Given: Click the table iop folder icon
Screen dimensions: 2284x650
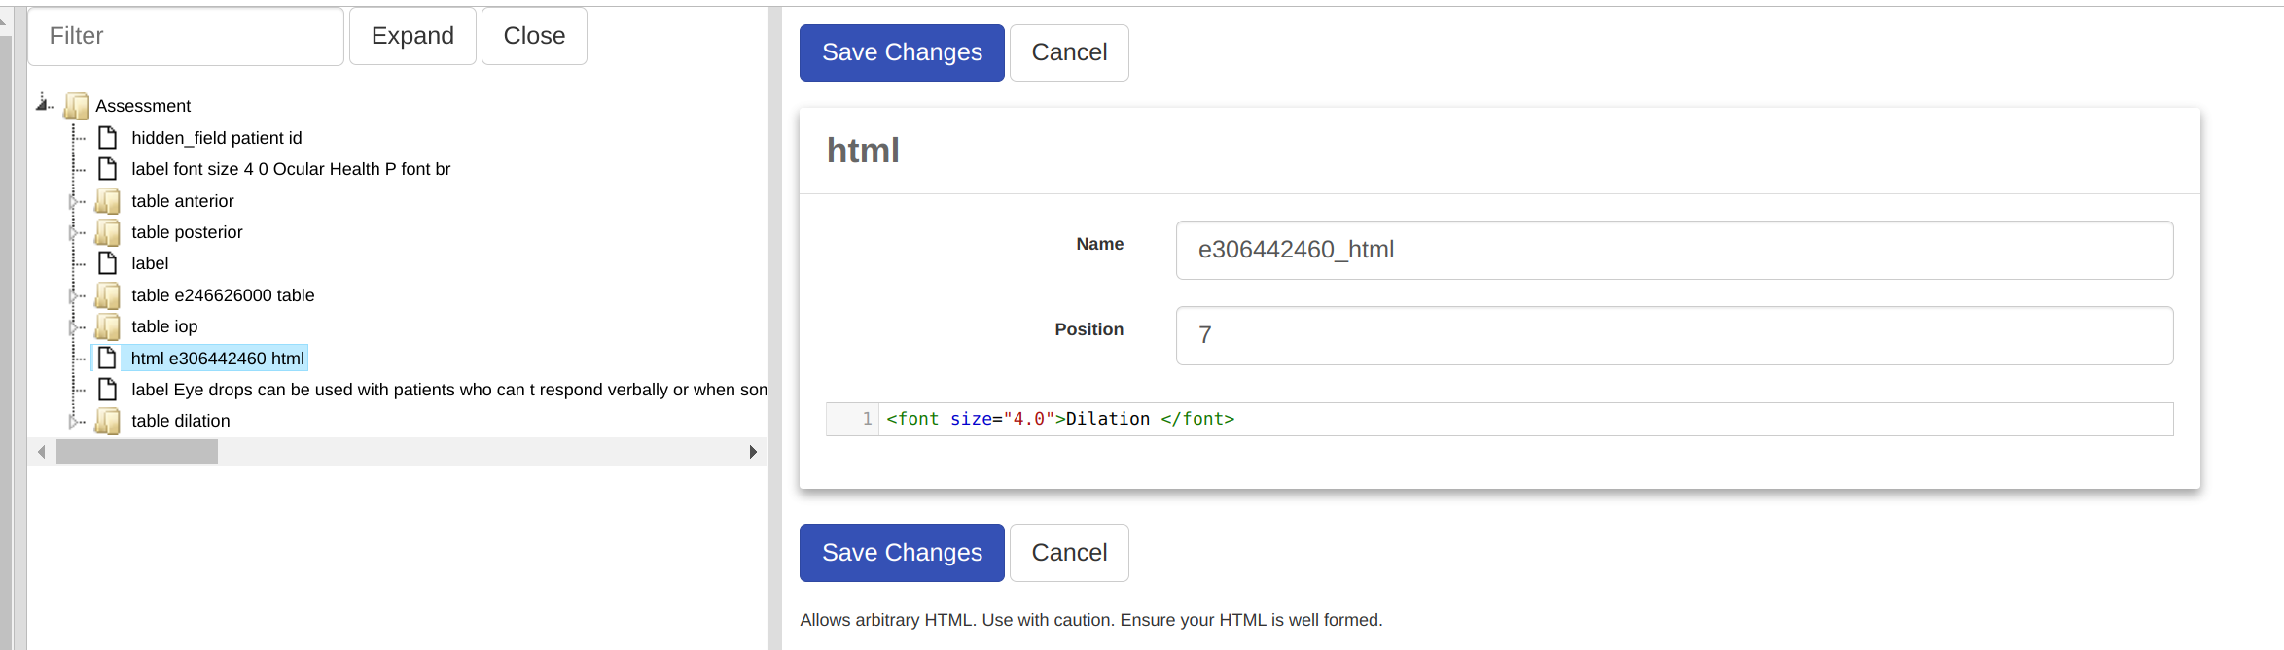Looking at the screenshot, I should click(108, 326).
